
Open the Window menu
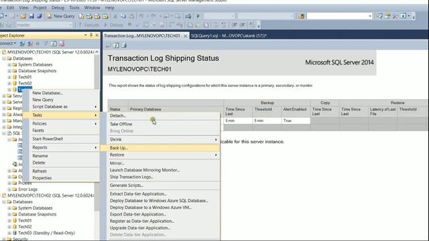pos(92,7)
